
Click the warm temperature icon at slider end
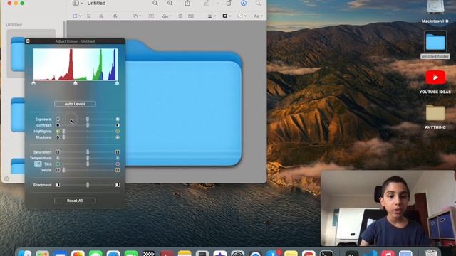118,158
